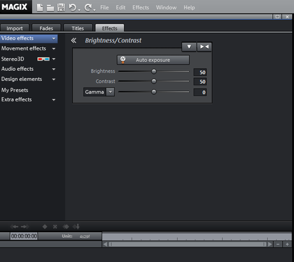Screen dimensions: 294x262
Task: Open effect presets down-triangle menu
Action: pos(189,47)
